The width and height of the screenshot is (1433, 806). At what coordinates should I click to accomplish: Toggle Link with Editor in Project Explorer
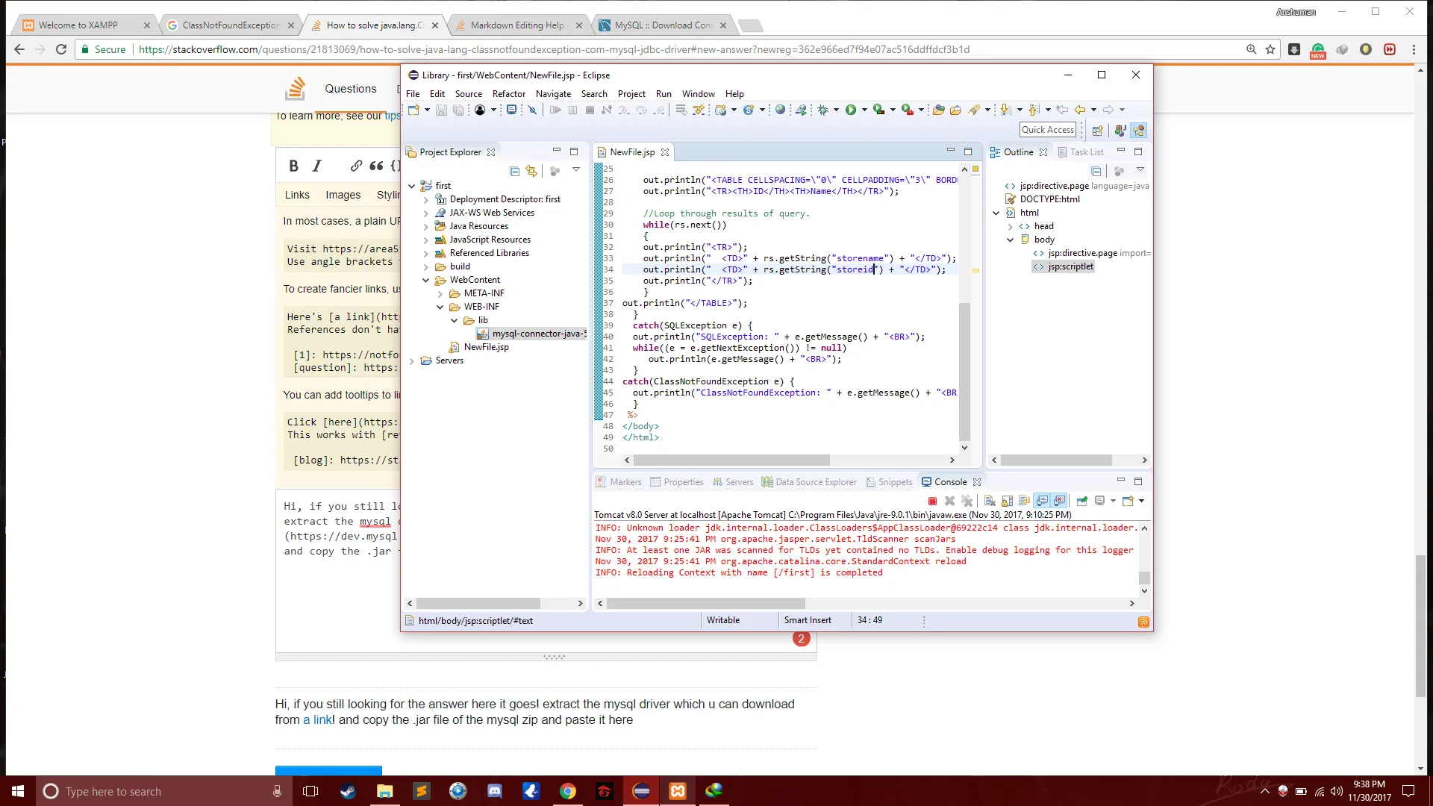[531, 171]
